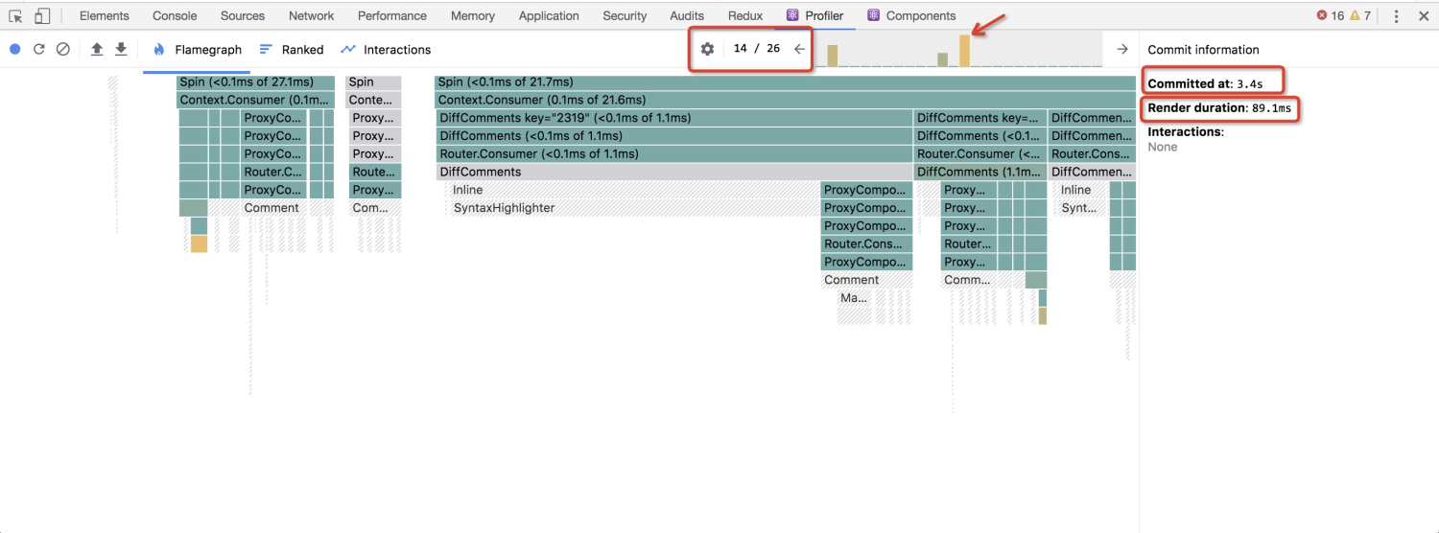Toggle device toolbar icon

[x=42, y=16]
